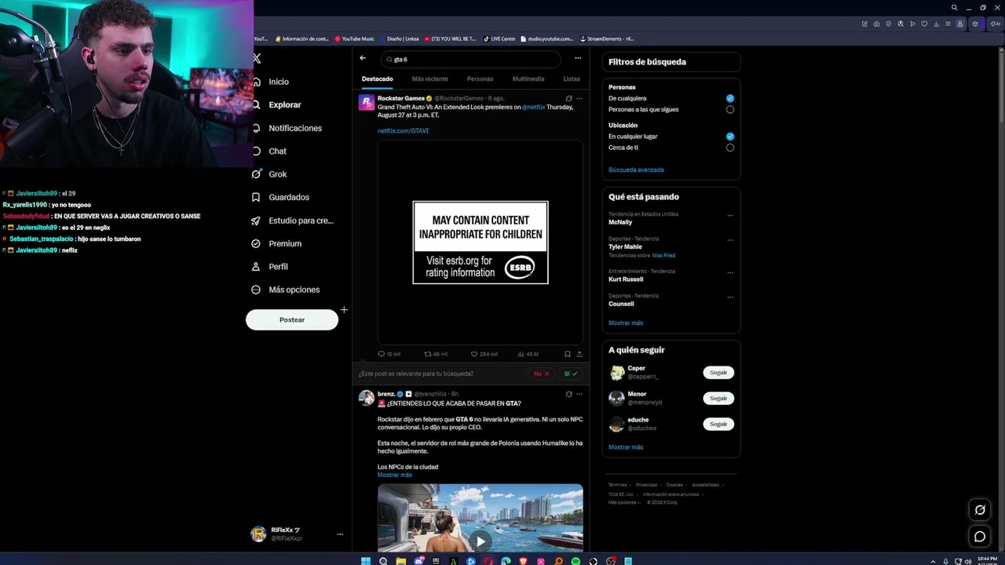This screenshot has width=1005, height=565.
Task: Open Perfil in the sidebar
Action: 270,267
